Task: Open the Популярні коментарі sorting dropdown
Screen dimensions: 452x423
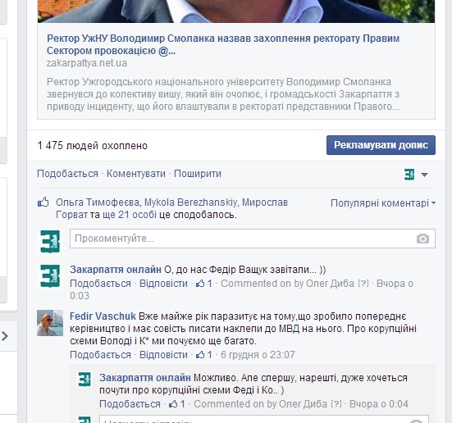Action: (383, 203)
